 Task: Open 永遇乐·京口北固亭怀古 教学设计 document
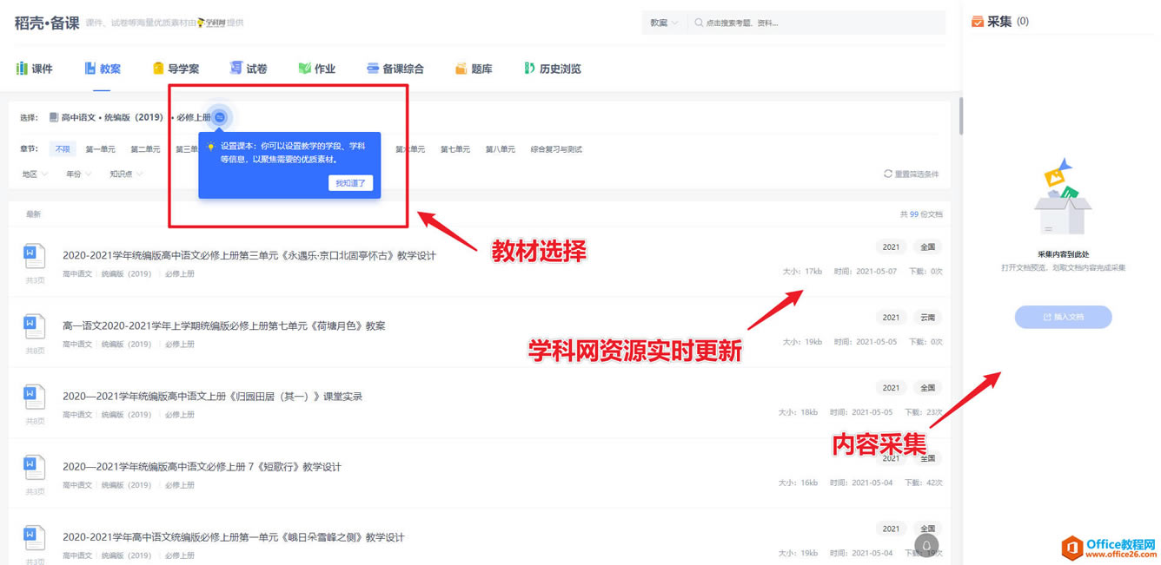[249, 255]
